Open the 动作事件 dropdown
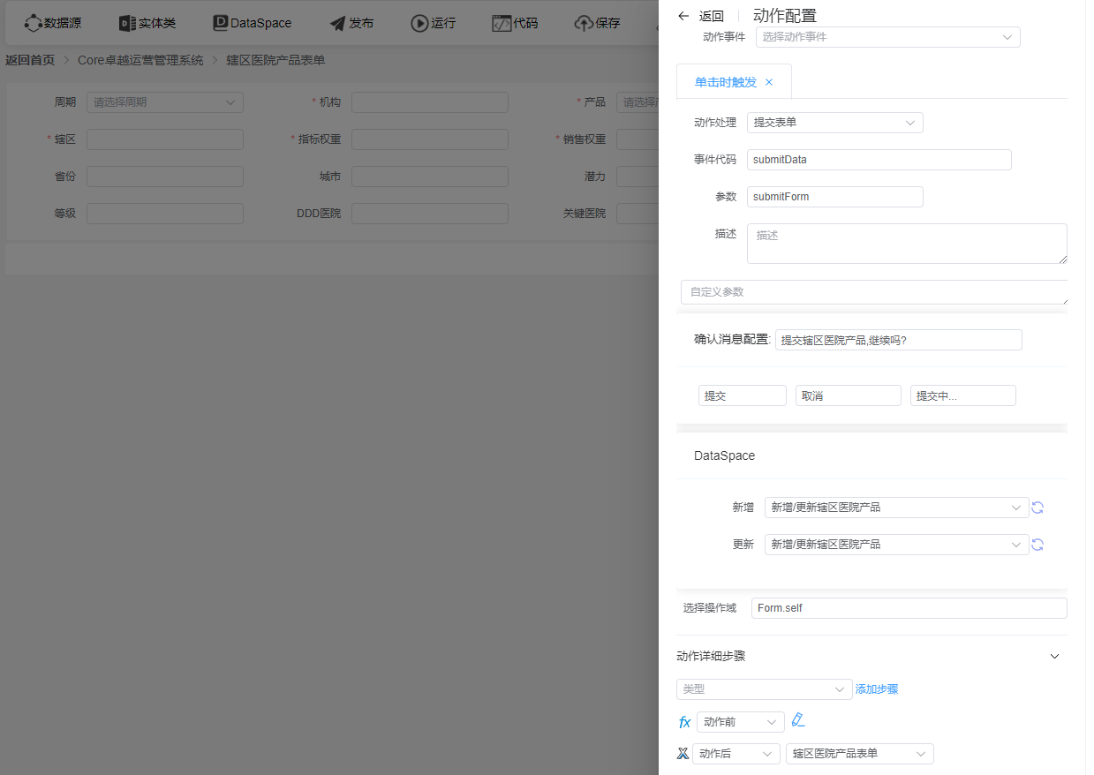The image size is (1094, 775). point(887,37)
